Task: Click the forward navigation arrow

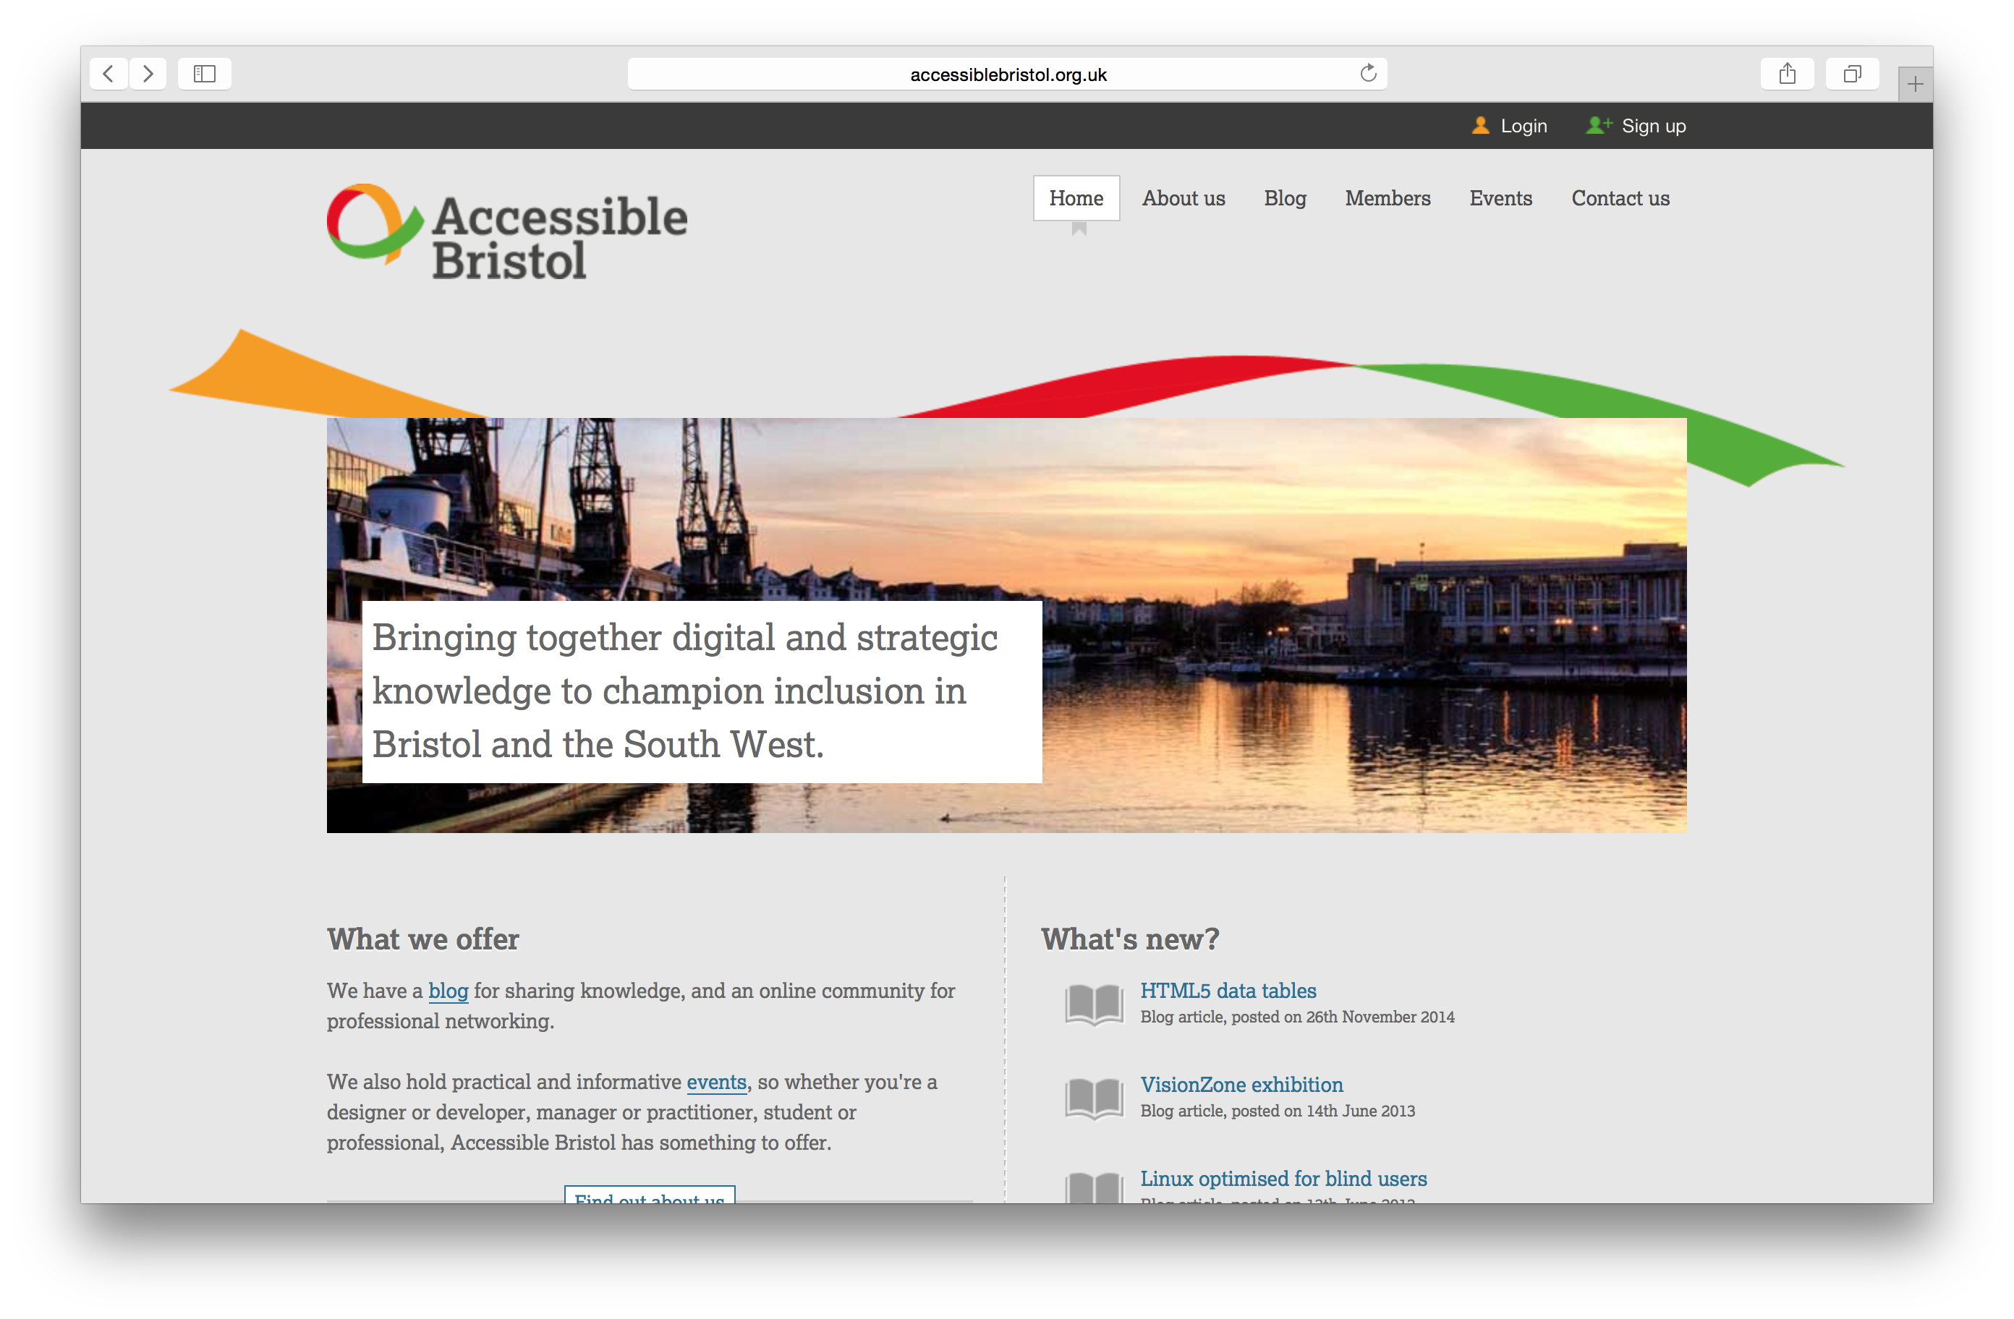Action: coord(148,74)
